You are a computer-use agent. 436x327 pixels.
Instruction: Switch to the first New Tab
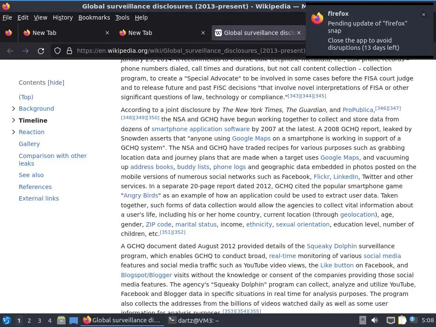pos(66,33)
